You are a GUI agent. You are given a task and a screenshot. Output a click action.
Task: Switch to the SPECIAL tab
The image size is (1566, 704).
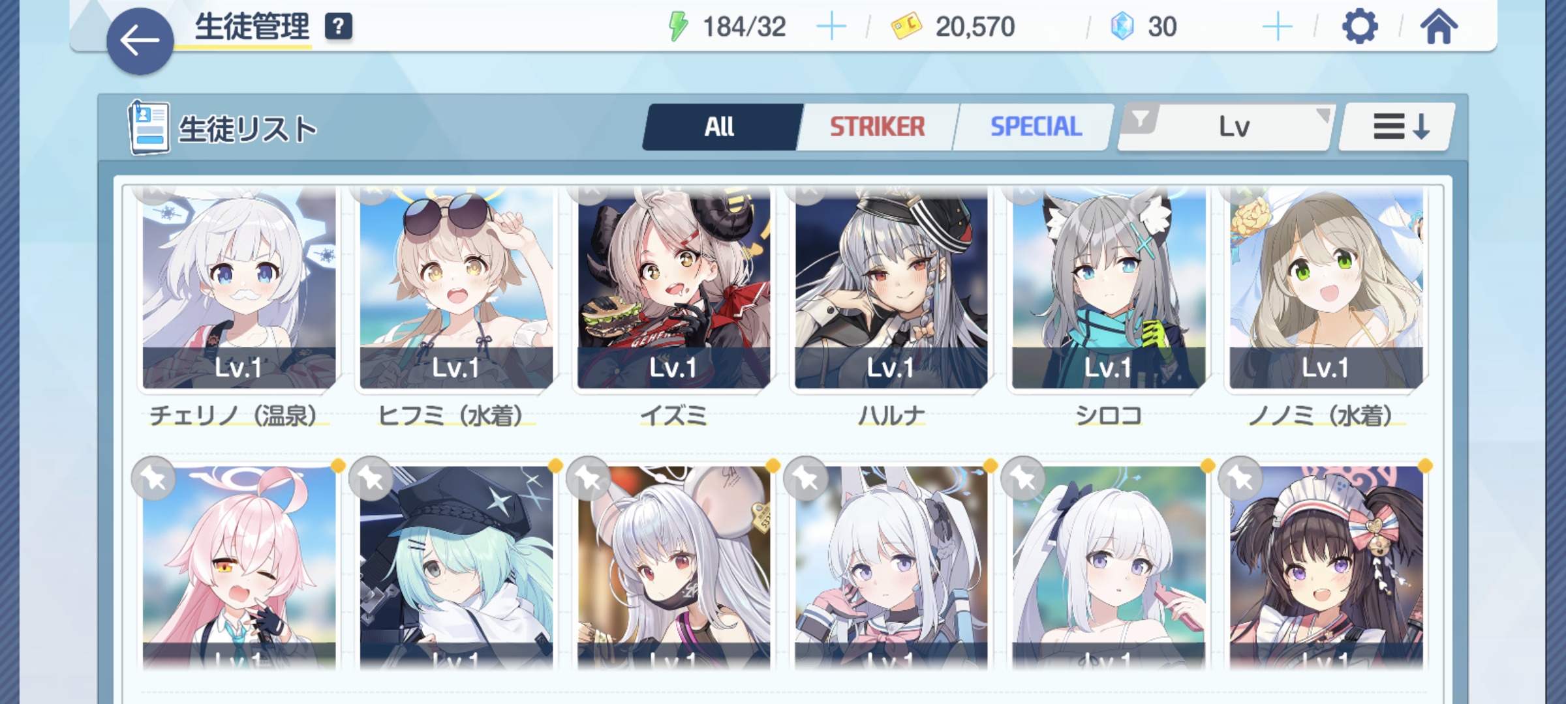click(1036, 126)
